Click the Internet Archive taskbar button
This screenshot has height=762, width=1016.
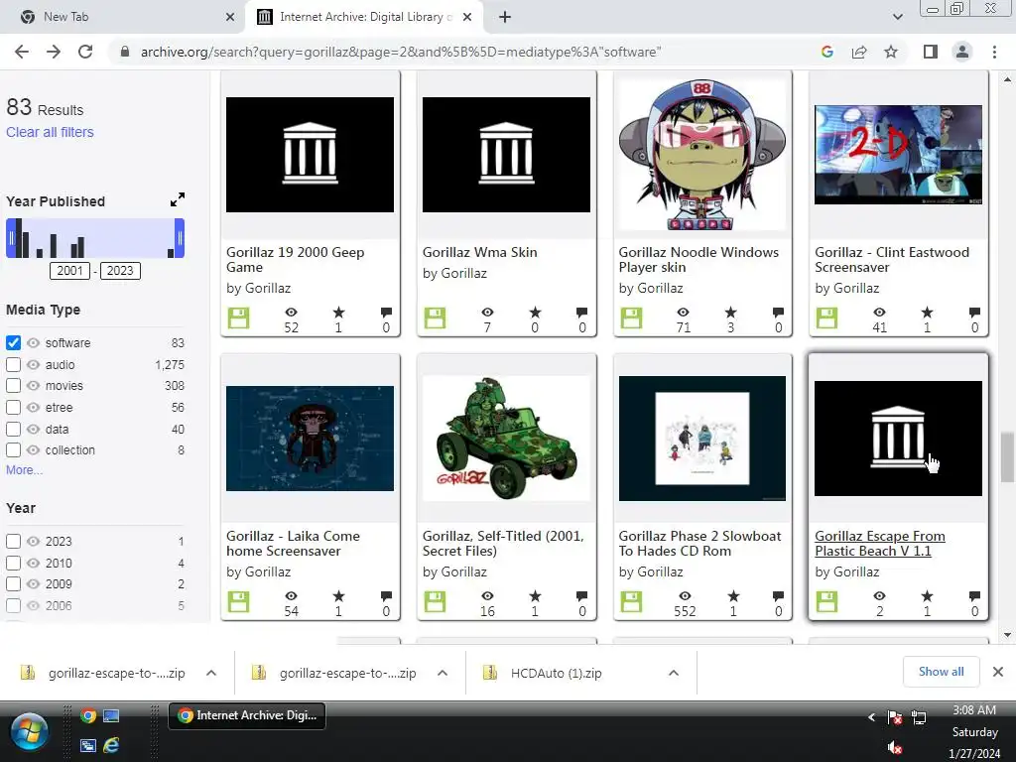coord(247,716)
